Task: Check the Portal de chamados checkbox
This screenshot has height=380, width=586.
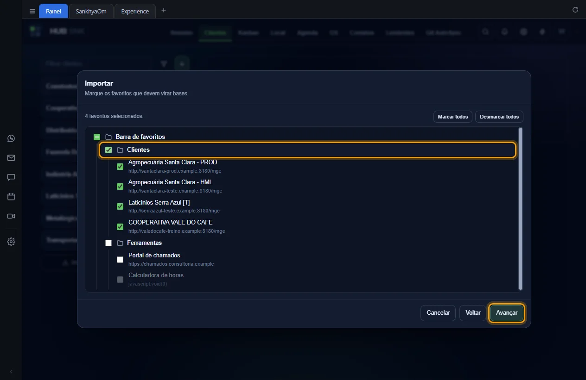Action: click(120, 260)
